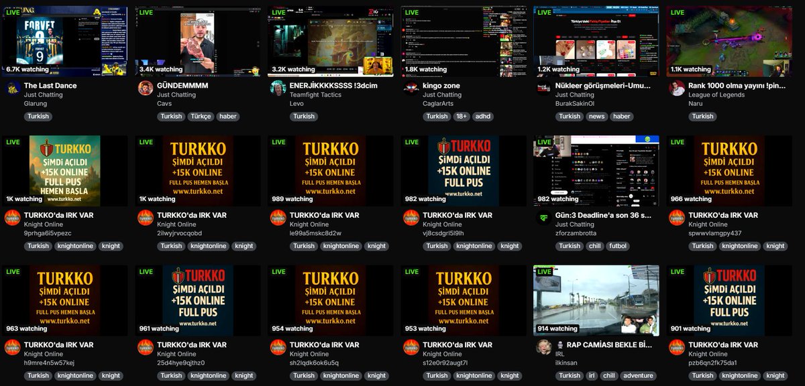
Task: Click avatar of channel le99a5mskc8d2w
Action: (x=278, y=218)
